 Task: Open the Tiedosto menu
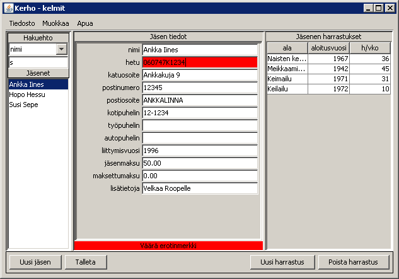(22, 23)
